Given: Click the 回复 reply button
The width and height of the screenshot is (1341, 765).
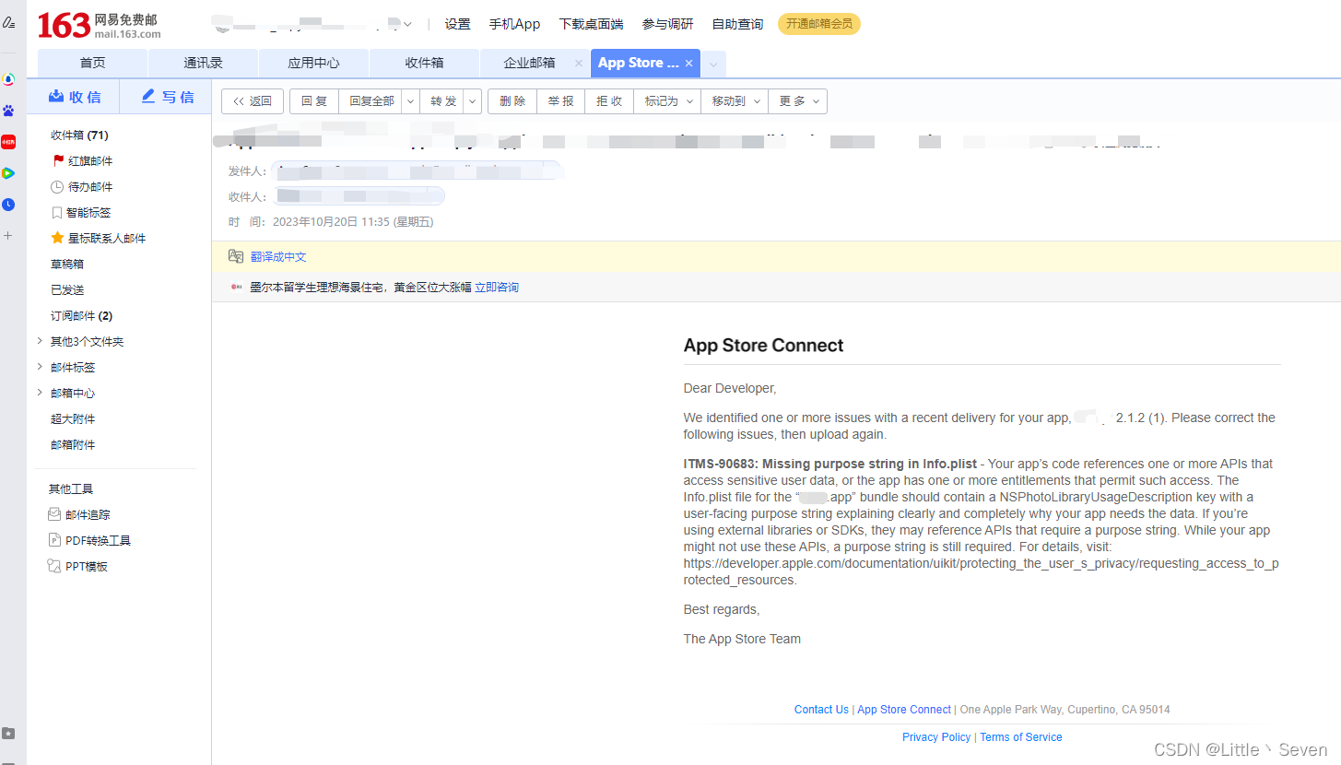Looking at the screenshot, I should [314, 101].
